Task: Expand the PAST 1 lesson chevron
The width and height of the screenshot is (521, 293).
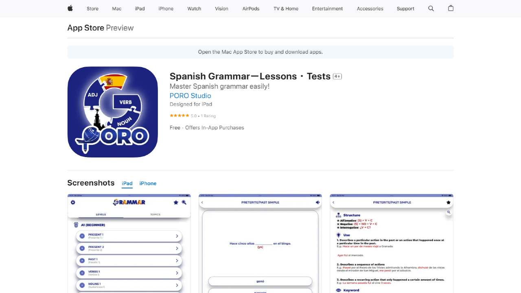Action: pyautogui.click(x=177, y=260)
